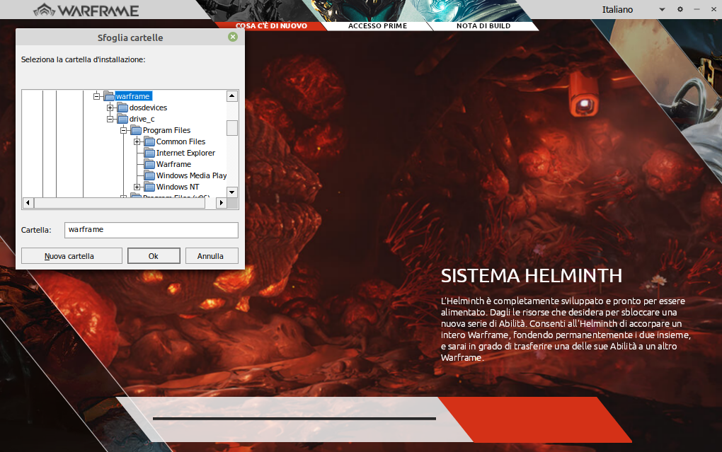This screenshot has height=452, width=722.
Task: Create a folder with Nuova cartella
Action: [x=71, y=256]
